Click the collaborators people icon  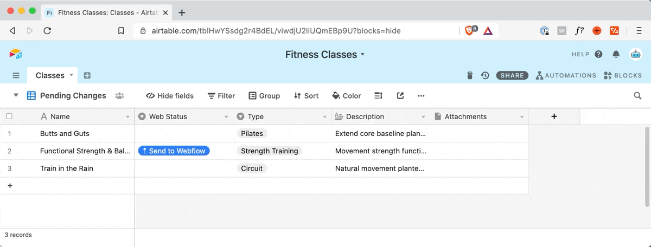[x=119, y=96]
